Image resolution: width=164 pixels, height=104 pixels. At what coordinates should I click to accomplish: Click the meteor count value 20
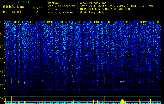coord(38,12)
